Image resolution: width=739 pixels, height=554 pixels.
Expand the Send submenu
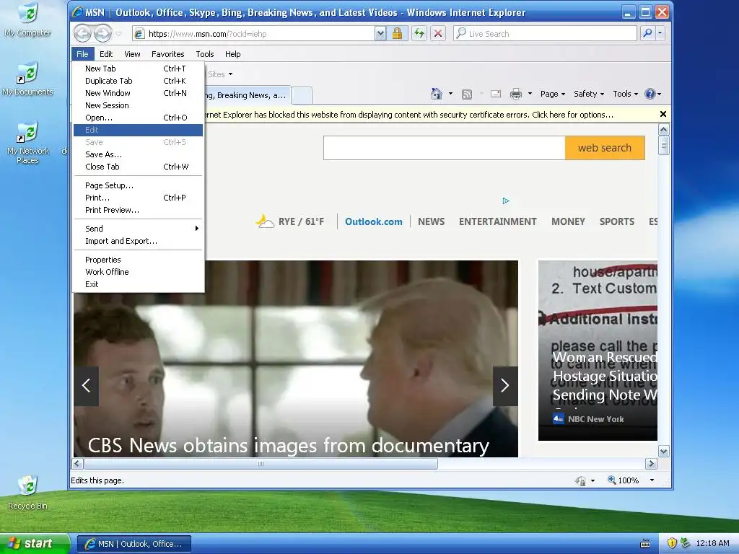tap(138, 229)
